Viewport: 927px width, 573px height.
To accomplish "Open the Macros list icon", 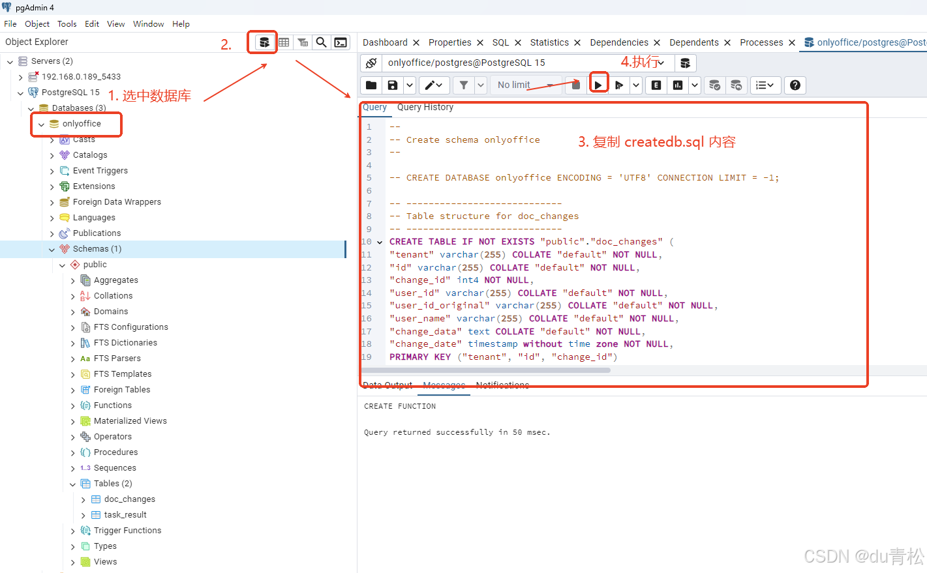I will 765,85.
